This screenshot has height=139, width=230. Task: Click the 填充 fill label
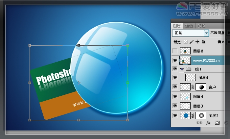[x=221, y=42]
